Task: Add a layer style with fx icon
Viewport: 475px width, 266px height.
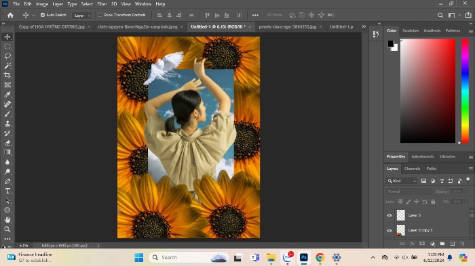Action: point(413,244)
